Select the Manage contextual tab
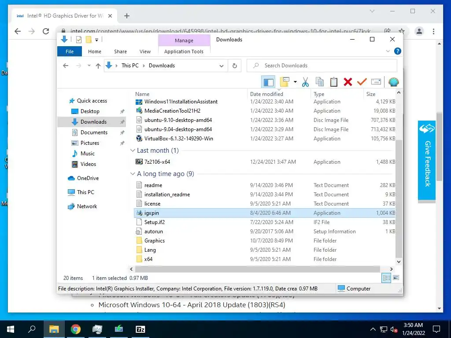 click(184, 40)
